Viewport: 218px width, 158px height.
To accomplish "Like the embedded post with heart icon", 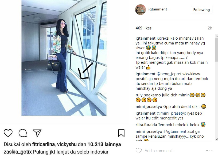I will pos(8,133).
